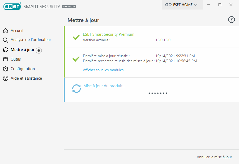Viewport: 239px width, 164px height.
Task: Open the Accueil menu item
Action: click(17, 31)
